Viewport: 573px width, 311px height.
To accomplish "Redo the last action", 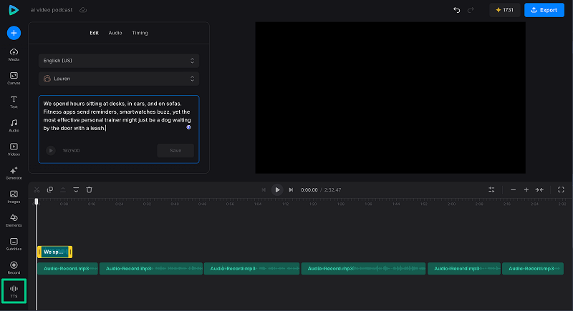I will (471, 10).
